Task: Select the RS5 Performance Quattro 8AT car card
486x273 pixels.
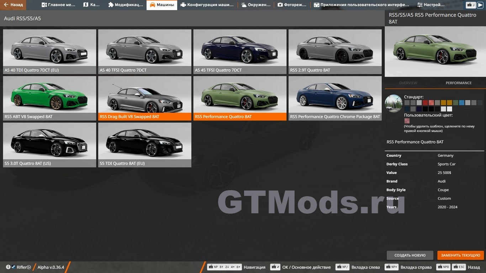Action: coord(240,98)
